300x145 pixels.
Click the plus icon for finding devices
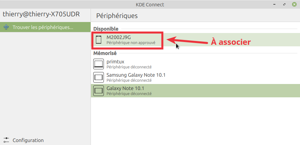pos(6,27)
